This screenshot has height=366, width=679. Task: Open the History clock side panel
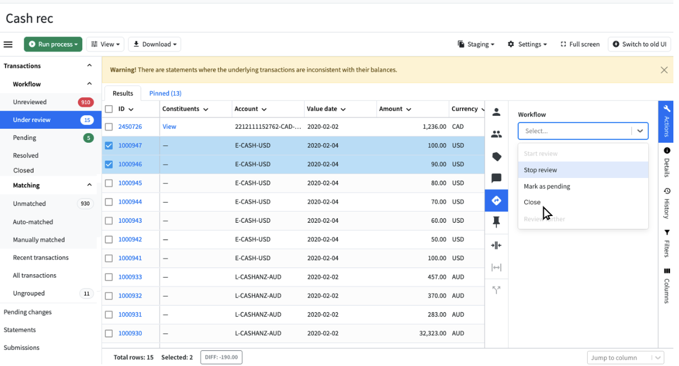point(667,203)
